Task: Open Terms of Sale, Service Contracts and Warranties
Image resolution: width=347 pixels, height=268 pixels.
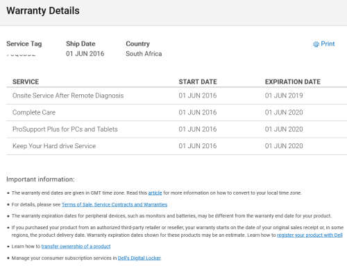Action: coord(115,204)
